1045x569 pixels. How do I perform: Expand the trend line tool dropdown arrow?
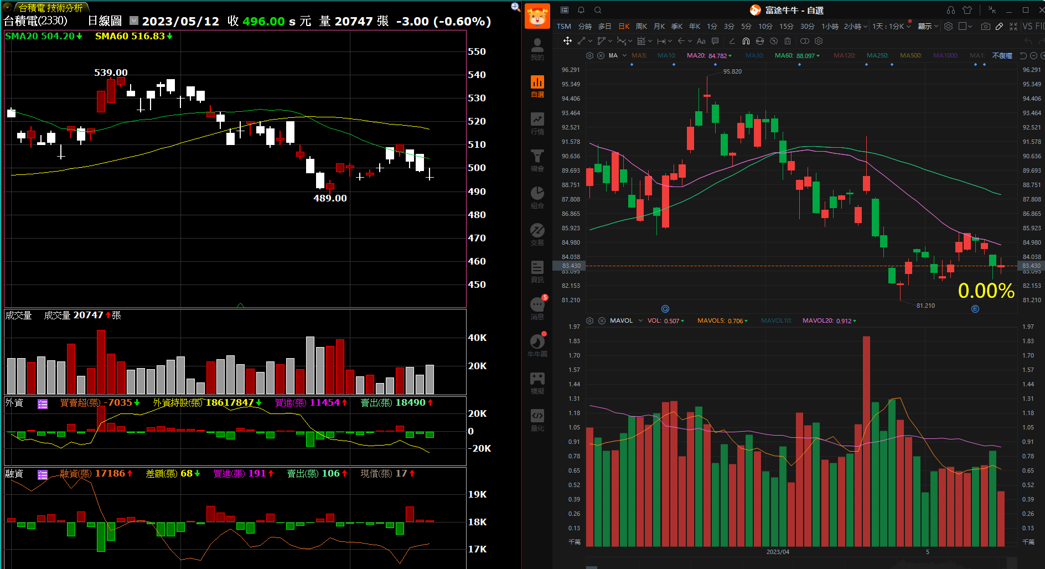(x=590, y=41)
